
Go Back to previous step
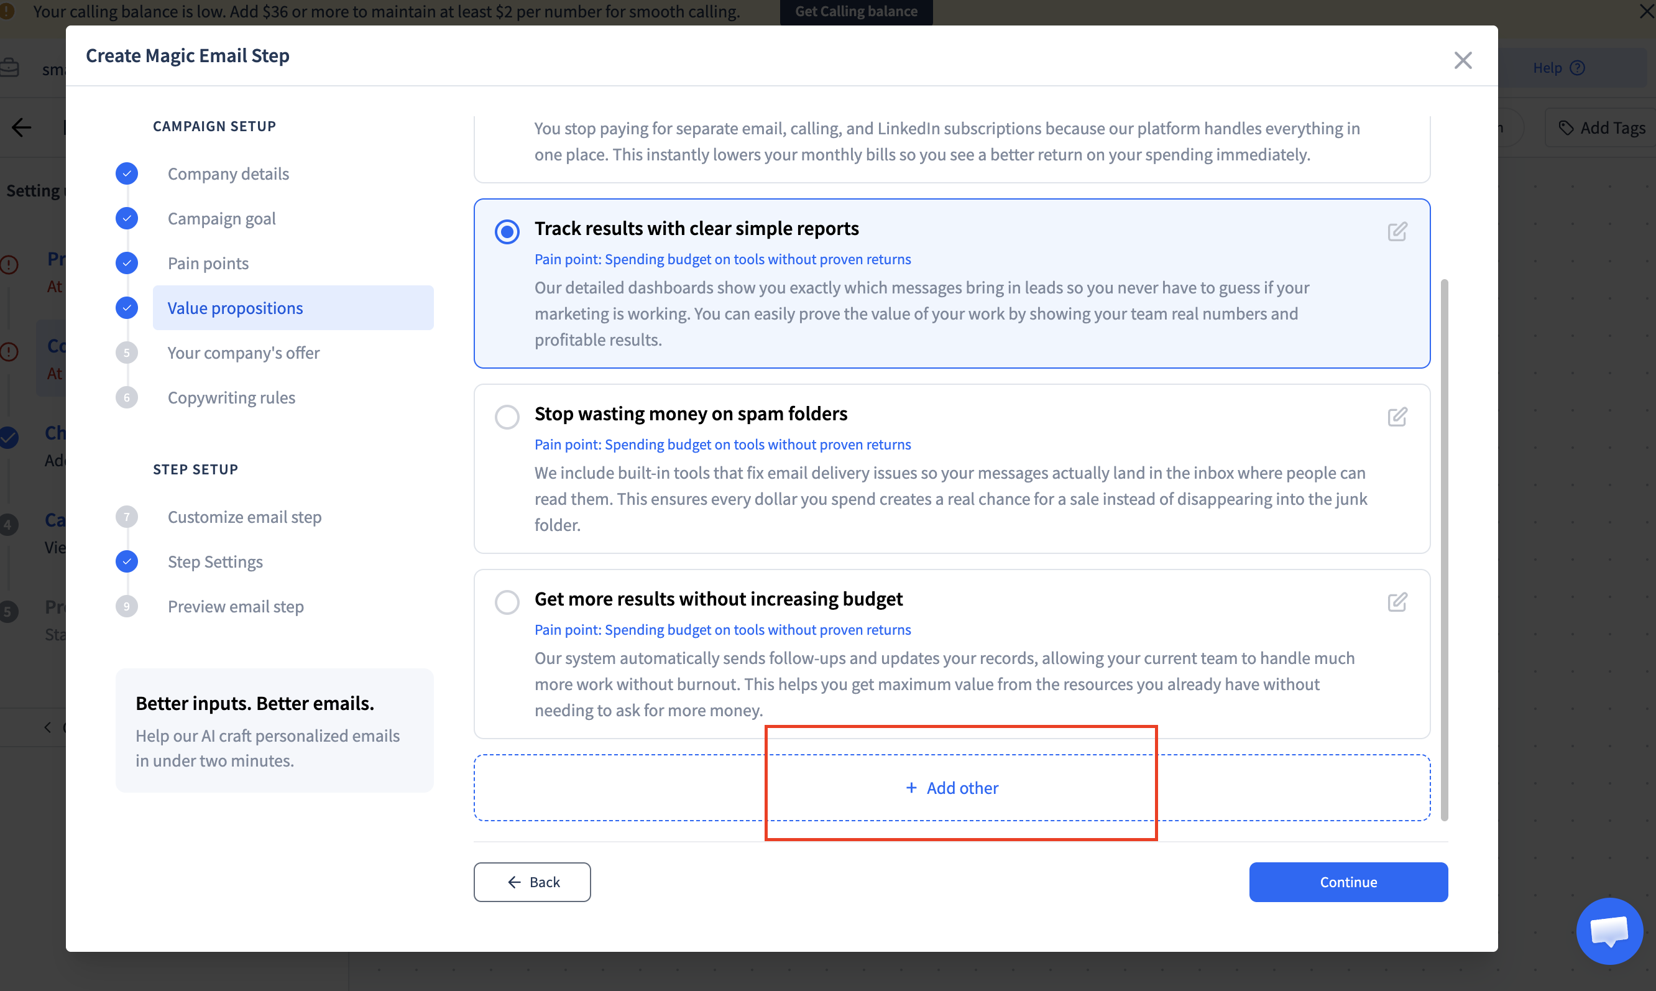coord(532,882)
